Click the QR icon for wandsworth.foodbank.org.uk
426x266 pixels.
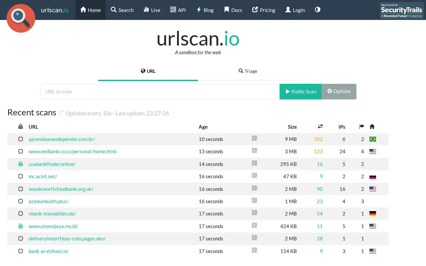pyautogui.click(x=255, y=189)
